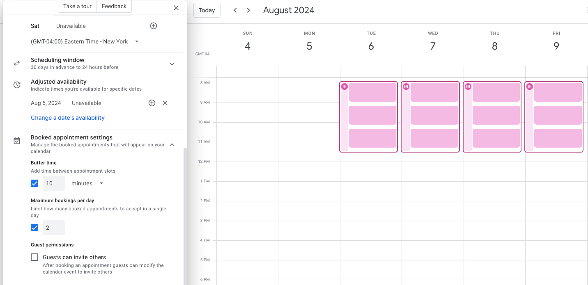Click Change a date's availability link

(68, 118)
